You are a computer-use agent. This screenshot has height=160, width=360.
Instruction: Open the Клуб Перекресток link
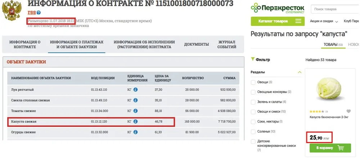351,21
